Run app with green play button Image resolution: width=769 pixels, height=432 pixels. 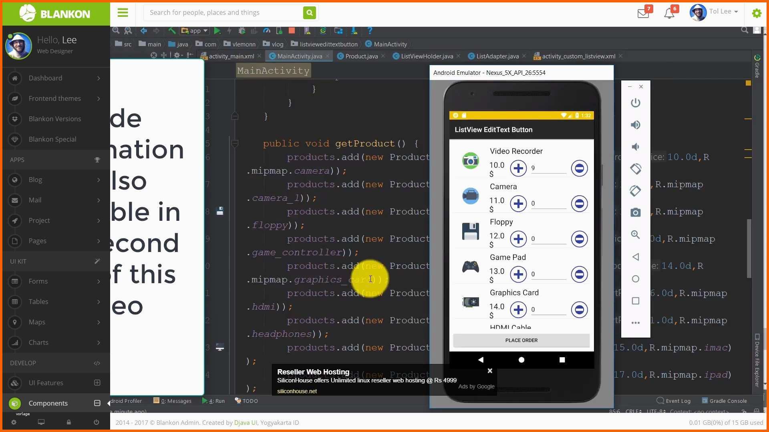(x=217, y=31)
